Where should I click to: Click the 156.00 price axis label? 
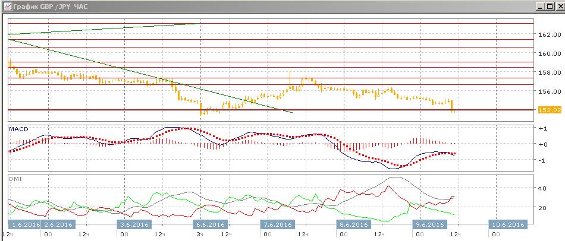pyautogui.click(x=550, y=91)
